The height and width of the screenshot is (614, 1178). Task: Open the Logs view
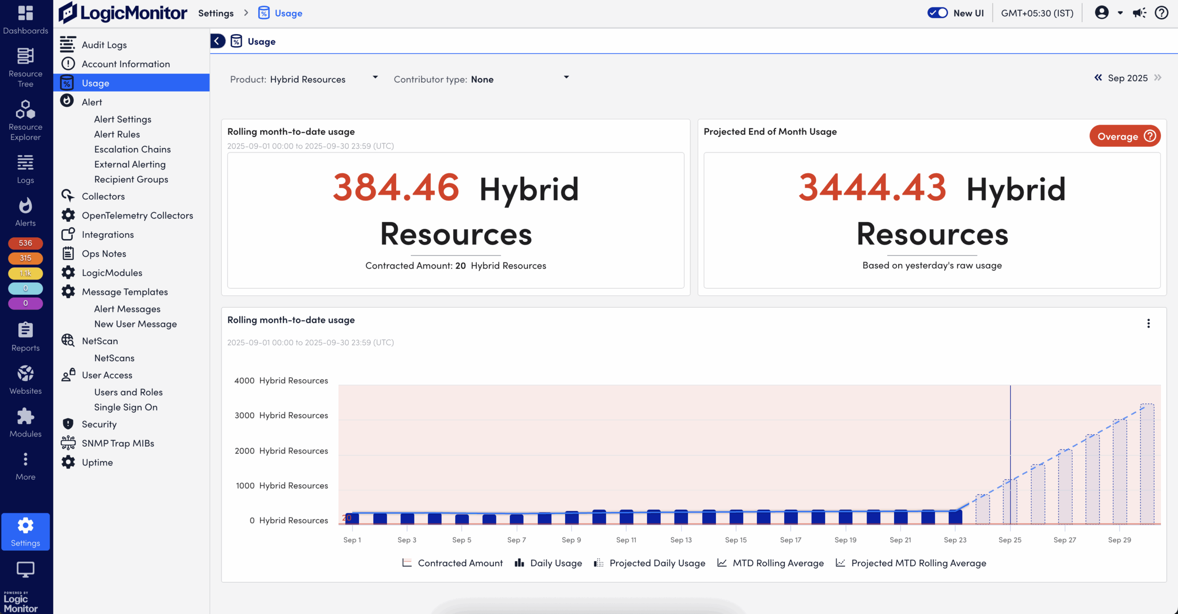25,168
